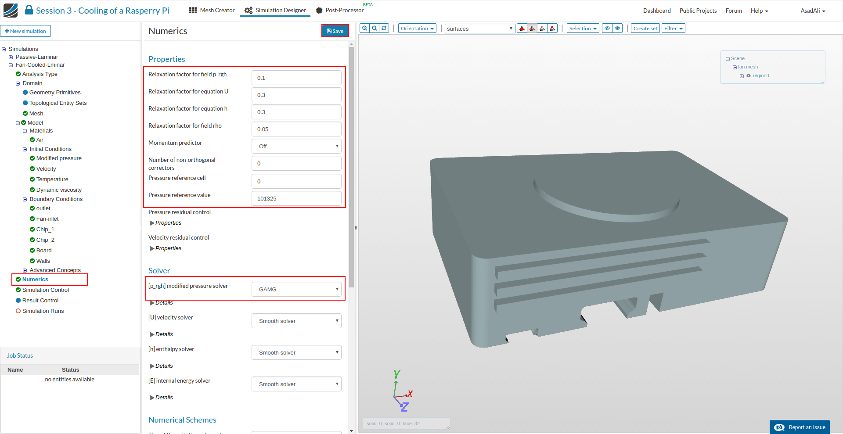
Task: Switch to the Mesh Creator tab
Action: tap(212, 10)
